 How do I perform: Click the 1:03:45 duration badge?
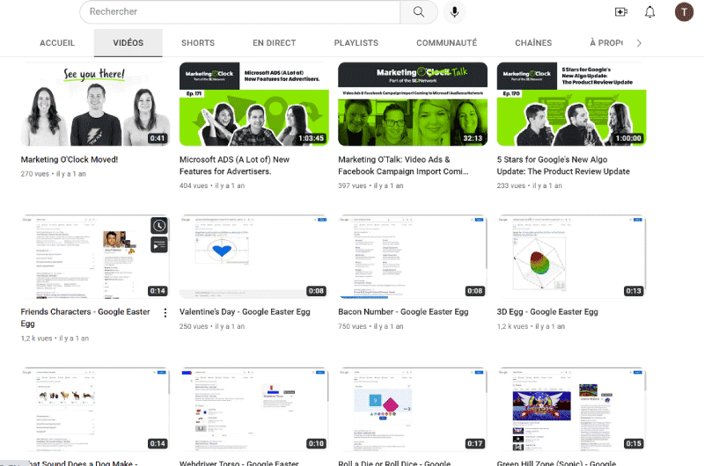click(x=312, y=138)
